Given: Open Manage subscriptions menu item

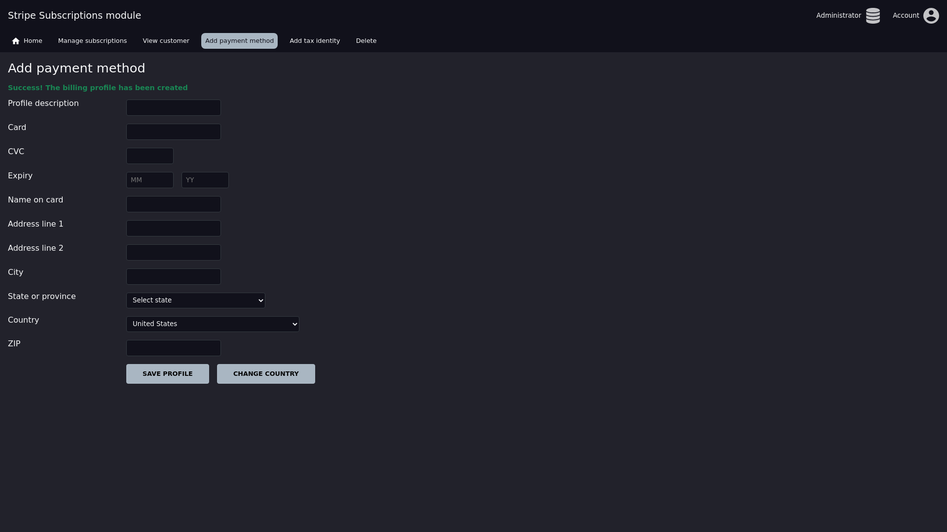Looking at the screenshot, I should 92,41.
